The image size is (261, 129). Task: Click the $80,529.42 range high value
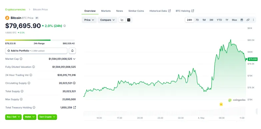pyautogui.click(x=69, y=44)
